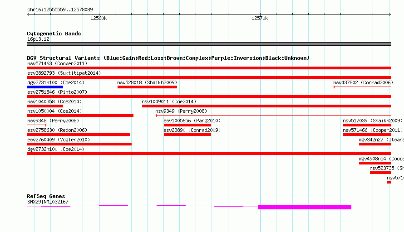
Task: Click the Cytogenetic Bands track title
Action: click(54, 34)
